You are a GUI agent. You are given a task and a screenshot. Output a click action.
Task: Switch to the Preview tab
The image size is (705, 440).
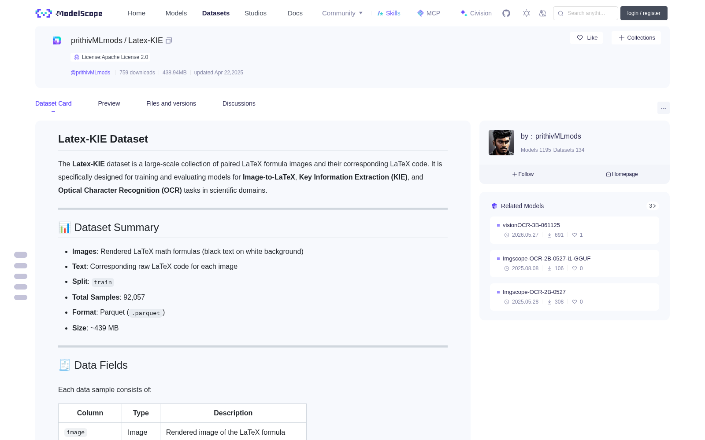109,103
